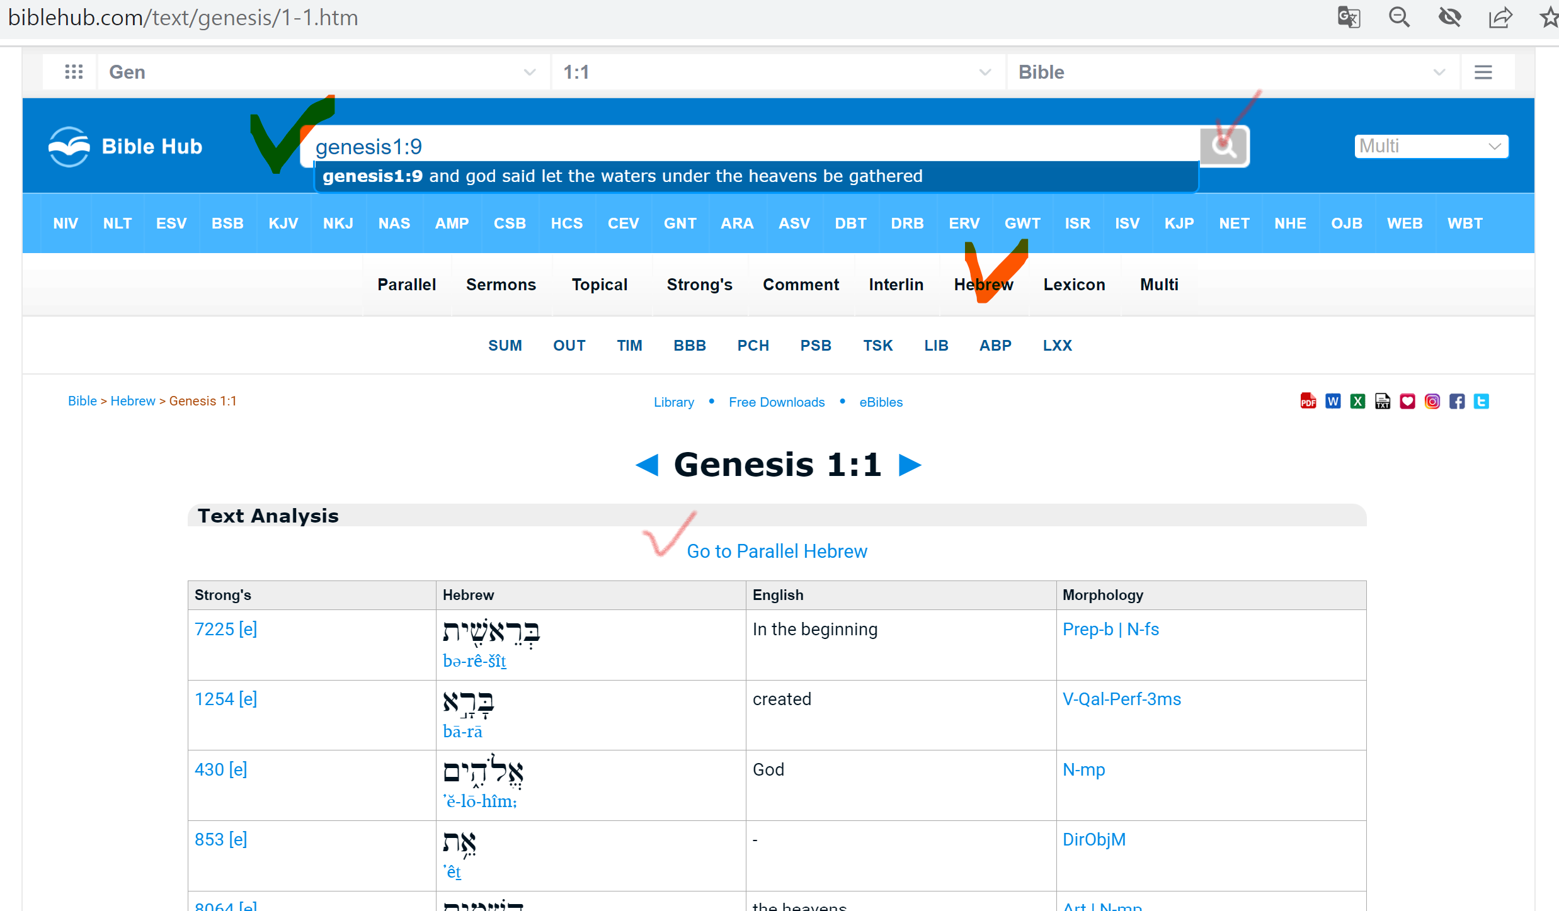Screen dimensions: 1559x911
Task: Open the NAS translation tab
Action: pos(394,224)
